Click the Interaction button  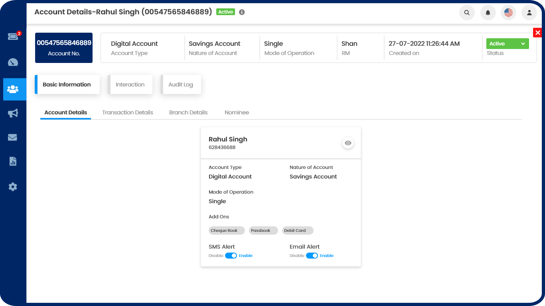[x=130, y=84]
